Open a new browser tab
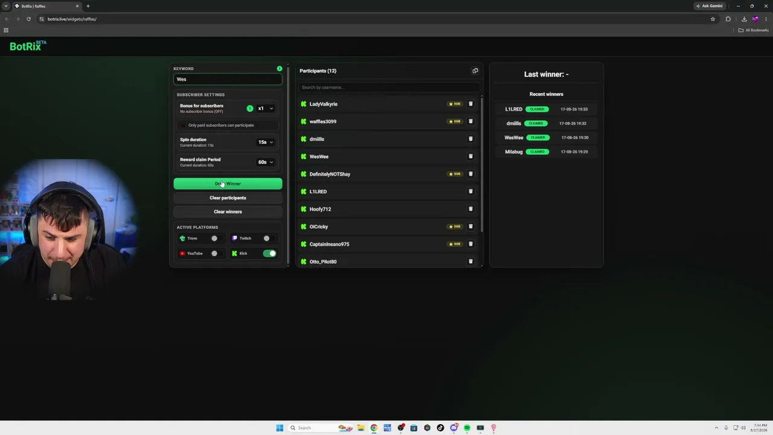 coord(88,6)
